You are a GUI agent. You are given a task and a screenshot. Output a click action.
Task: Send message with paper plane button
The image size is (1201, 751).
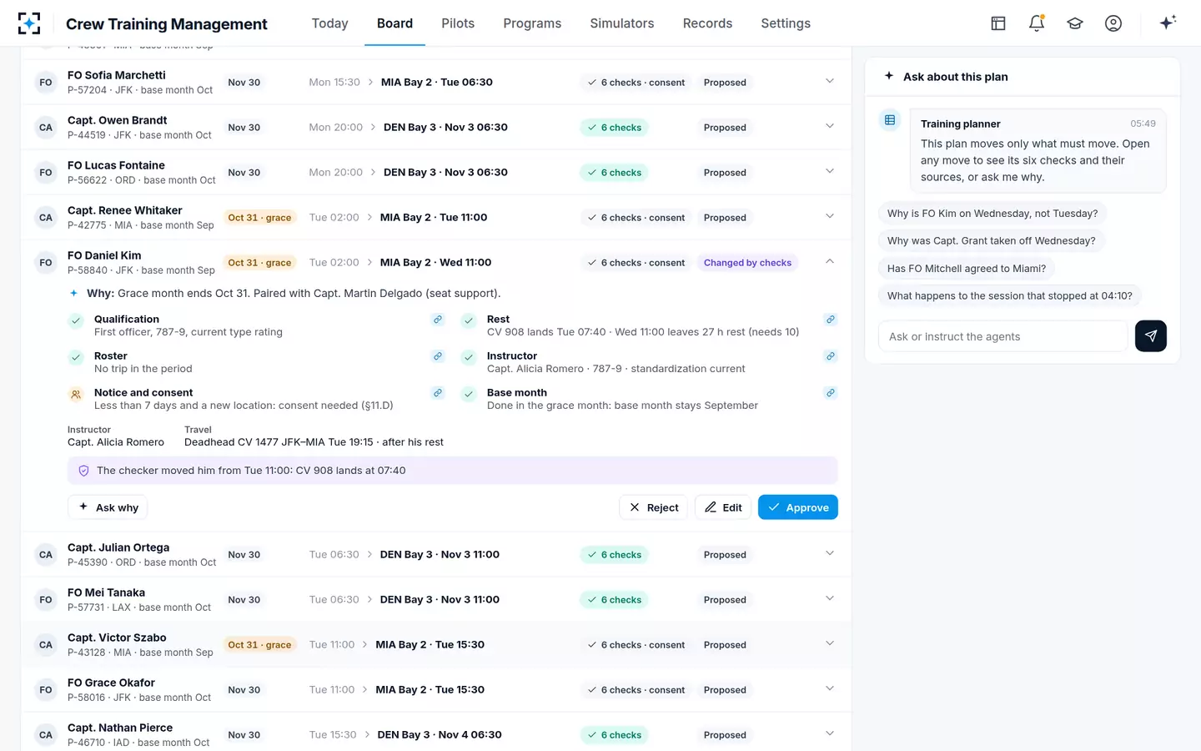point(1151,336)
